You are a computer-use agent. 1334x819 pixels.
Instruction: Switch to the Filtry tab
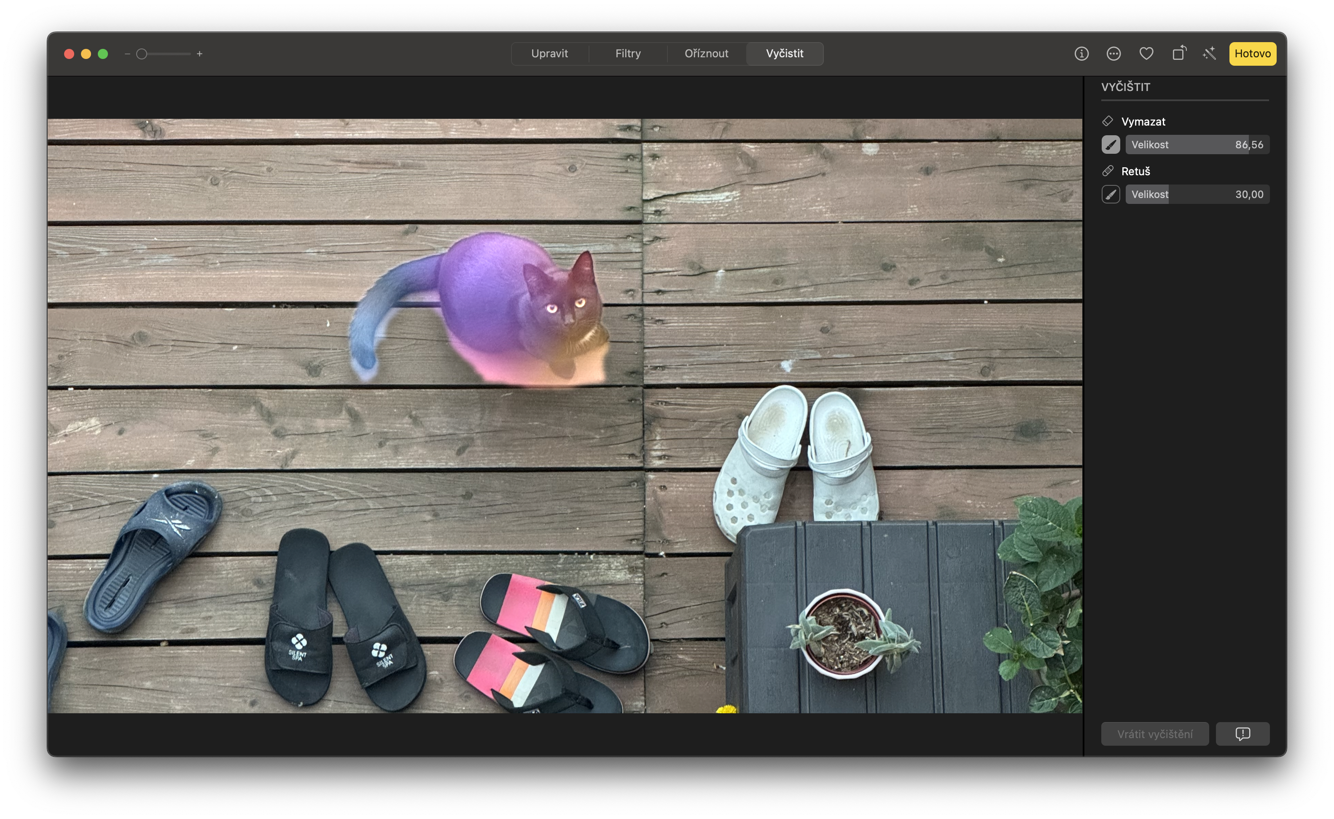pos(628,54)
